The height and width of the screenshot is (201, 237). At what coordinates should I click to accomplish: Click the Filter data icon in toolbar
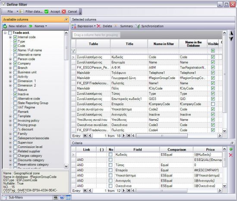[21, 12]
